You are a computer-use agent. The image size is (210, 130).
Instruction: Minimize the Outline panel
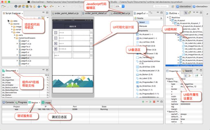[197, 12]
